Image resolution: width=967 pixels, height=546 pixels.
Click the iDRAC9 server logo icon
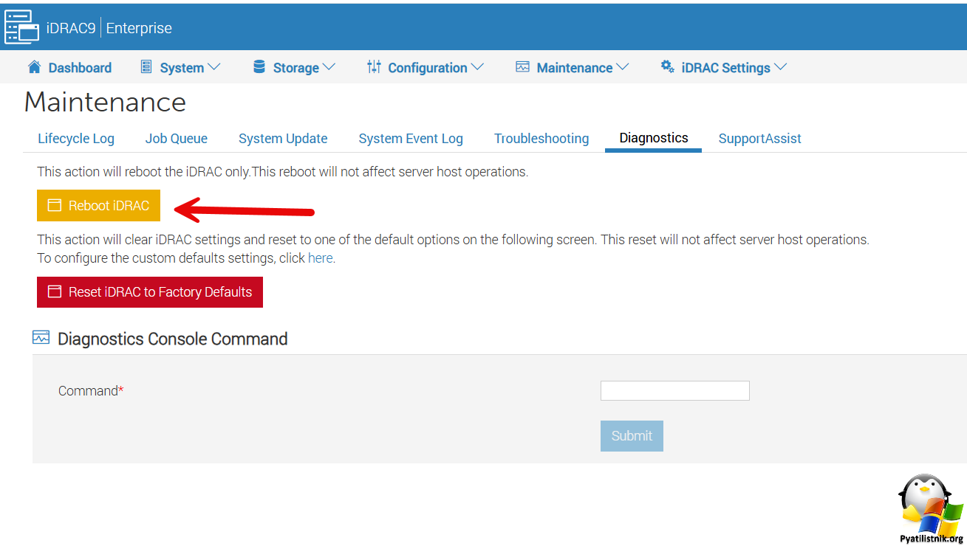tap(21, 27)
